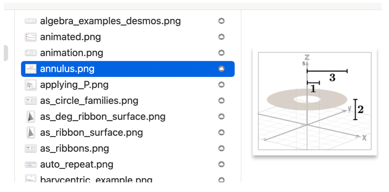This screenshot has width=389, height=192.
Task: Select the auto_repeat.png file name
Action: (76, 164)
